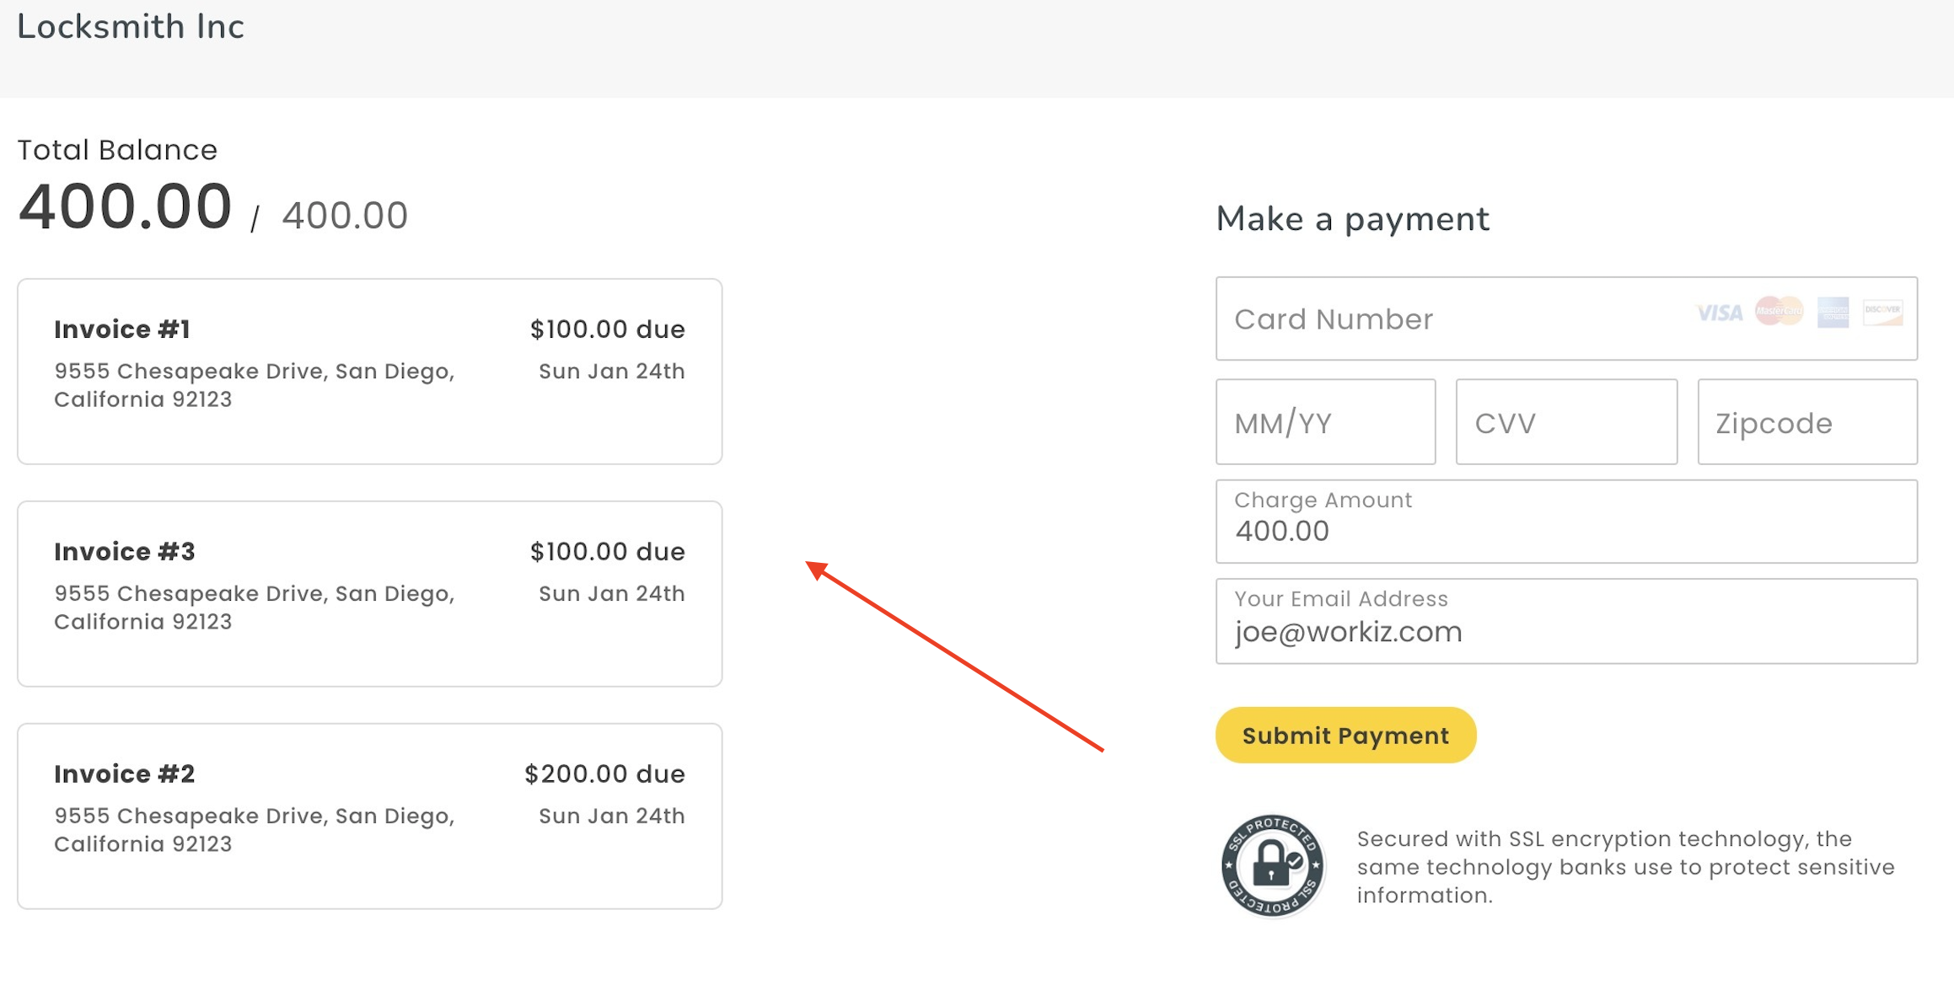Focus the Card Number field

click(1450, 319)
